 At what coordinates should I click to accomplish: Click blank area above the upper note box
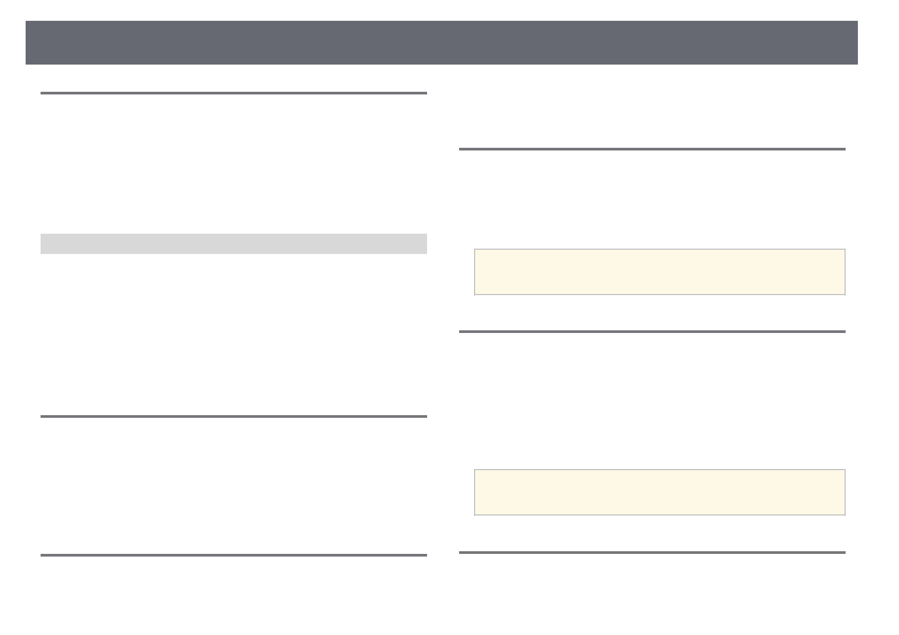point(652,199)
